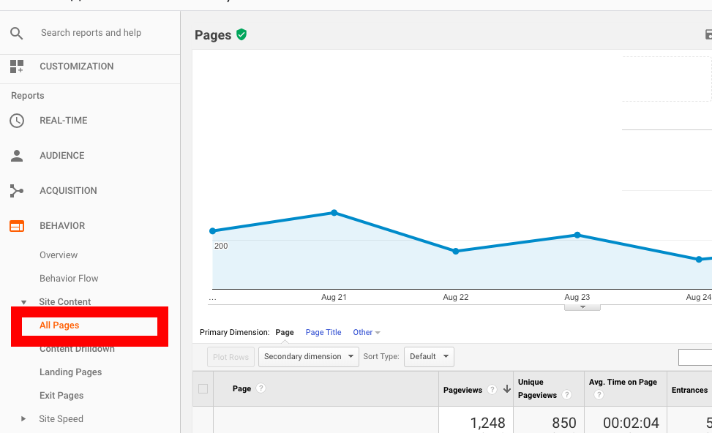Screen dimensions: 712x433
Task: Open the Landing Pages report
Action: point(70,372)
